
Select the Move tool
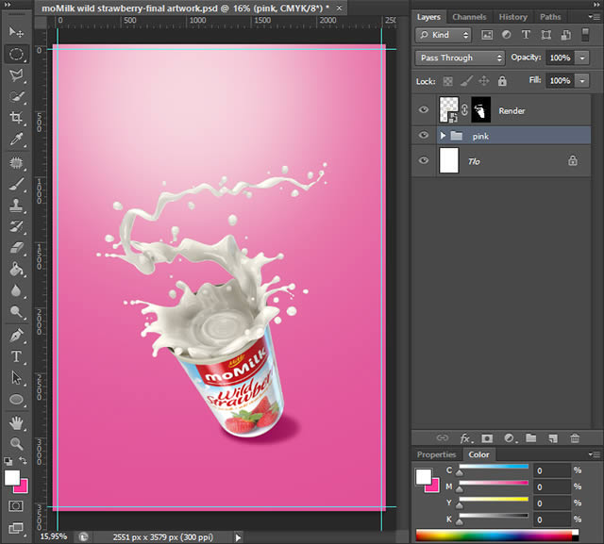point(16,32)
